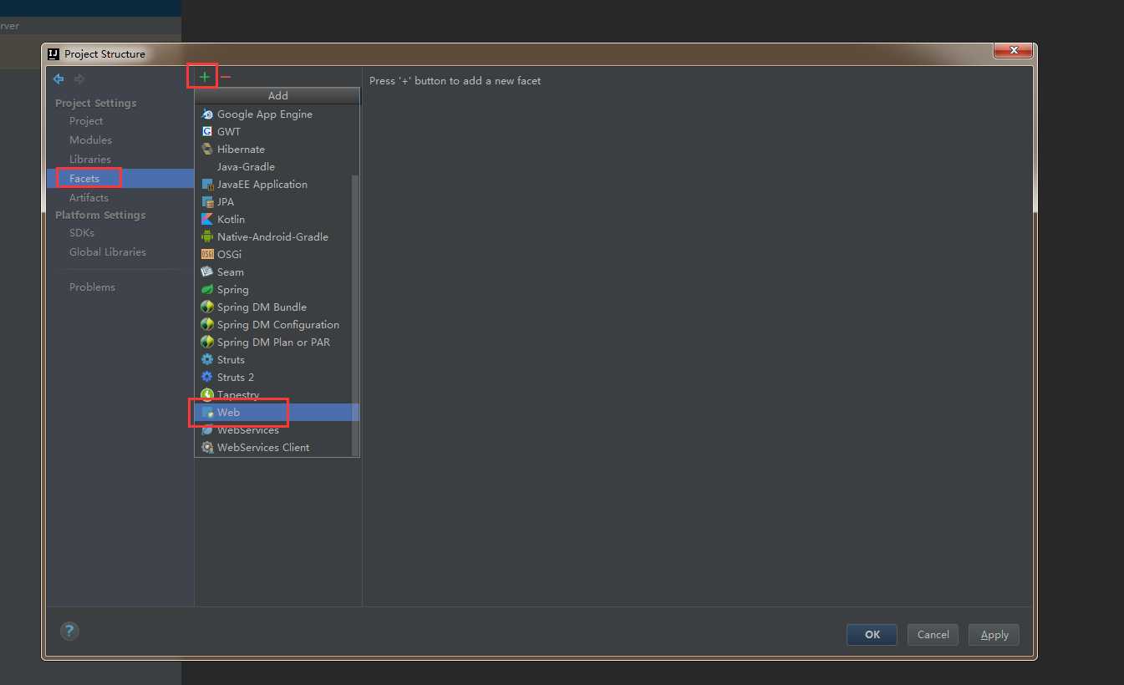
Task: Click the Hibernate facet icon
Action: tap(207, 150)
